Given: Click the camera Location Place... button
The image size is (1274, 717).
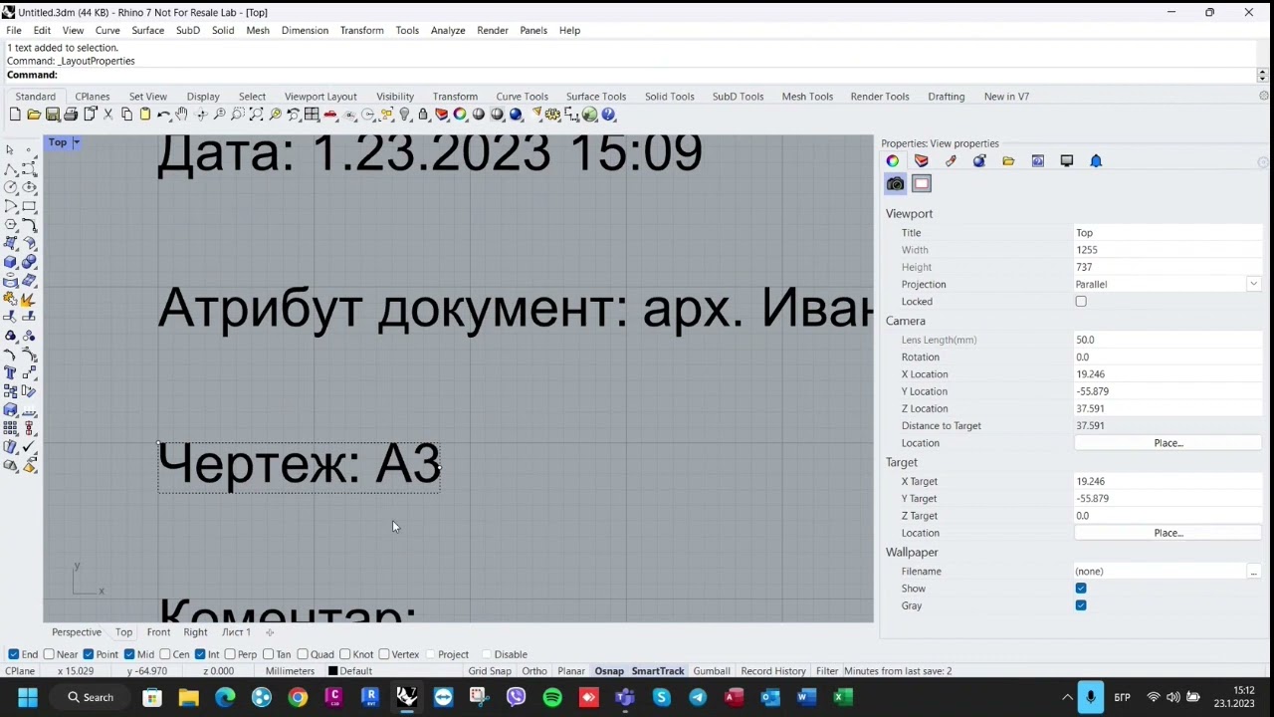Looking at the screenshot, I should click(1168, 443).
